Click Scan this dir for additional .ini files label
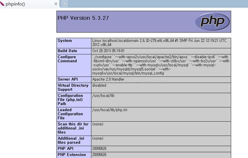Image resolution: width=248 pixels, height=158 pixels. pos(73,128)
